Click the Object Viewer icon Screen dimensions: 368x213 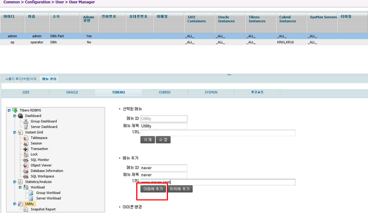[26, 165]
